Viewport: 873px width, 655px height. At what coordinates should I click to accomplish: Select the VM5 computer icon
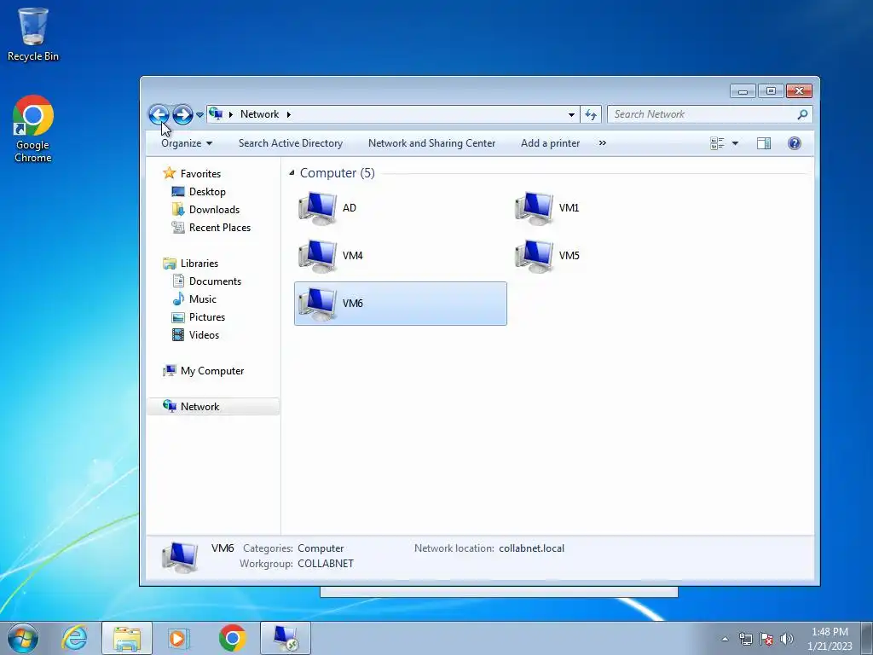tap(534, 256)
